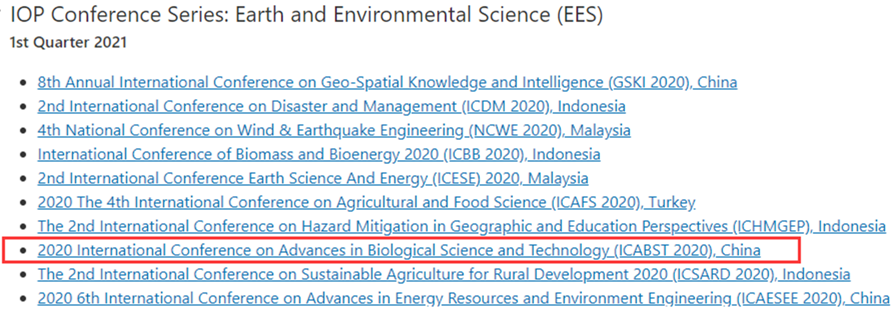Viewport: 892px width, 310px height.
Task: Open the ICSARD 2020 Sustainable Agriculture link
Action: tap(444, 274)
